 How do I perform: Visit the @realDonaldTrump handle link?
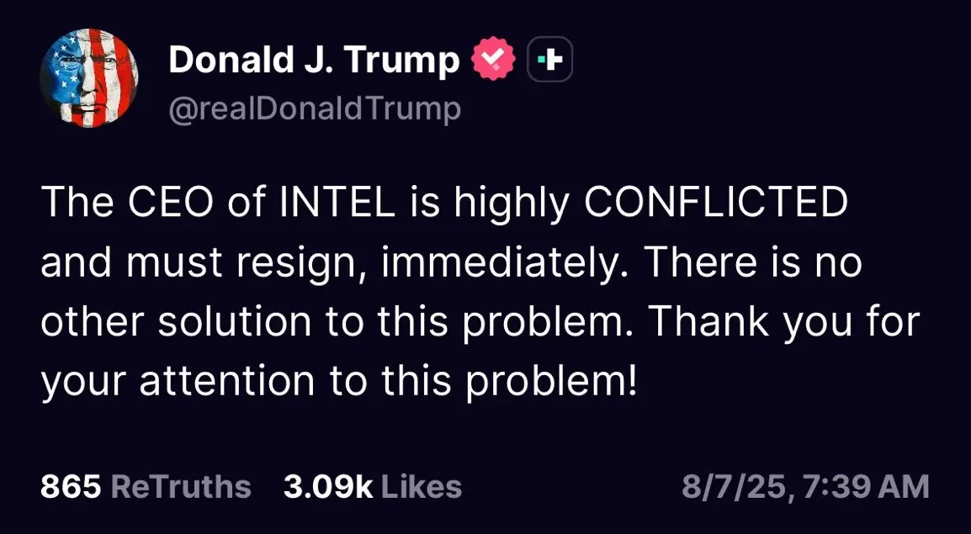click(315, 109)
